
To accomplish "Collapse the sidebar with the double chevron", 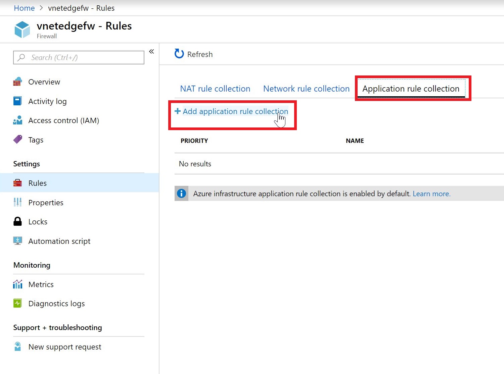I will (151, 51).
